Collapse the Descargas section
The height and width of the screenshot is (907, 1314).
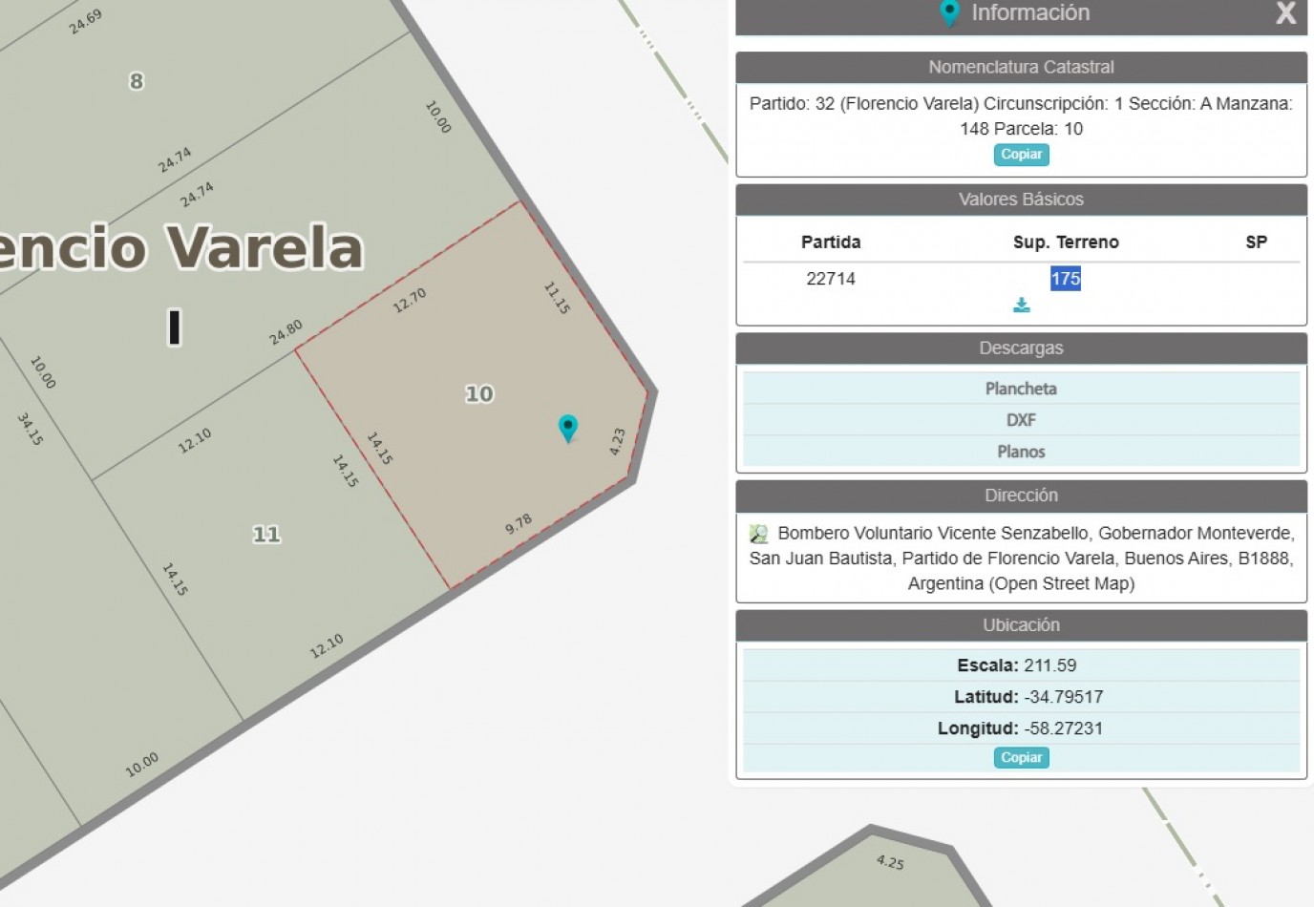[1021, 348]
